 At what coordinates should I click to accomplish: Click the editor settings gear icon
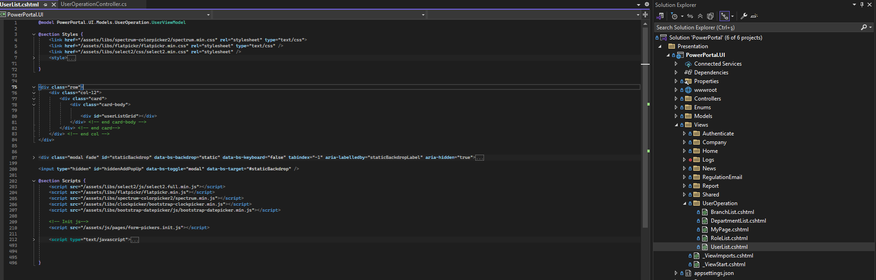(646, 4)
